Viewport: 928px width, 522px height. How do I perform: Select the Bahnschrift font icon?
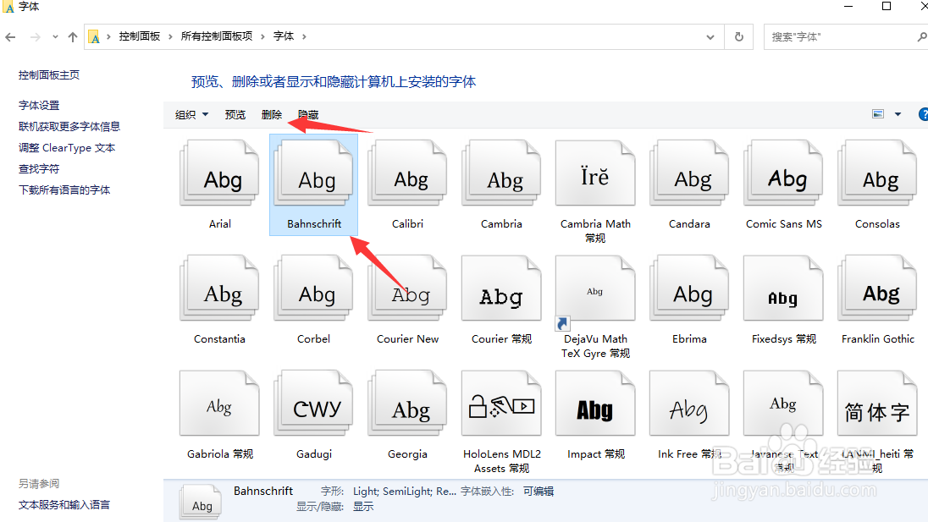tap(313, 173)
